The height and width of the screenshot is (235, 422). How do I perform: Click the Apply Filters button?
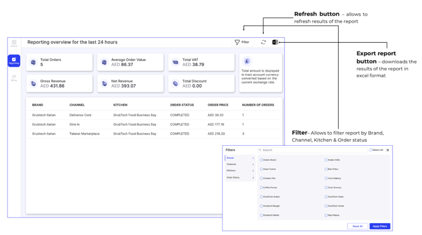click(380, 226)
